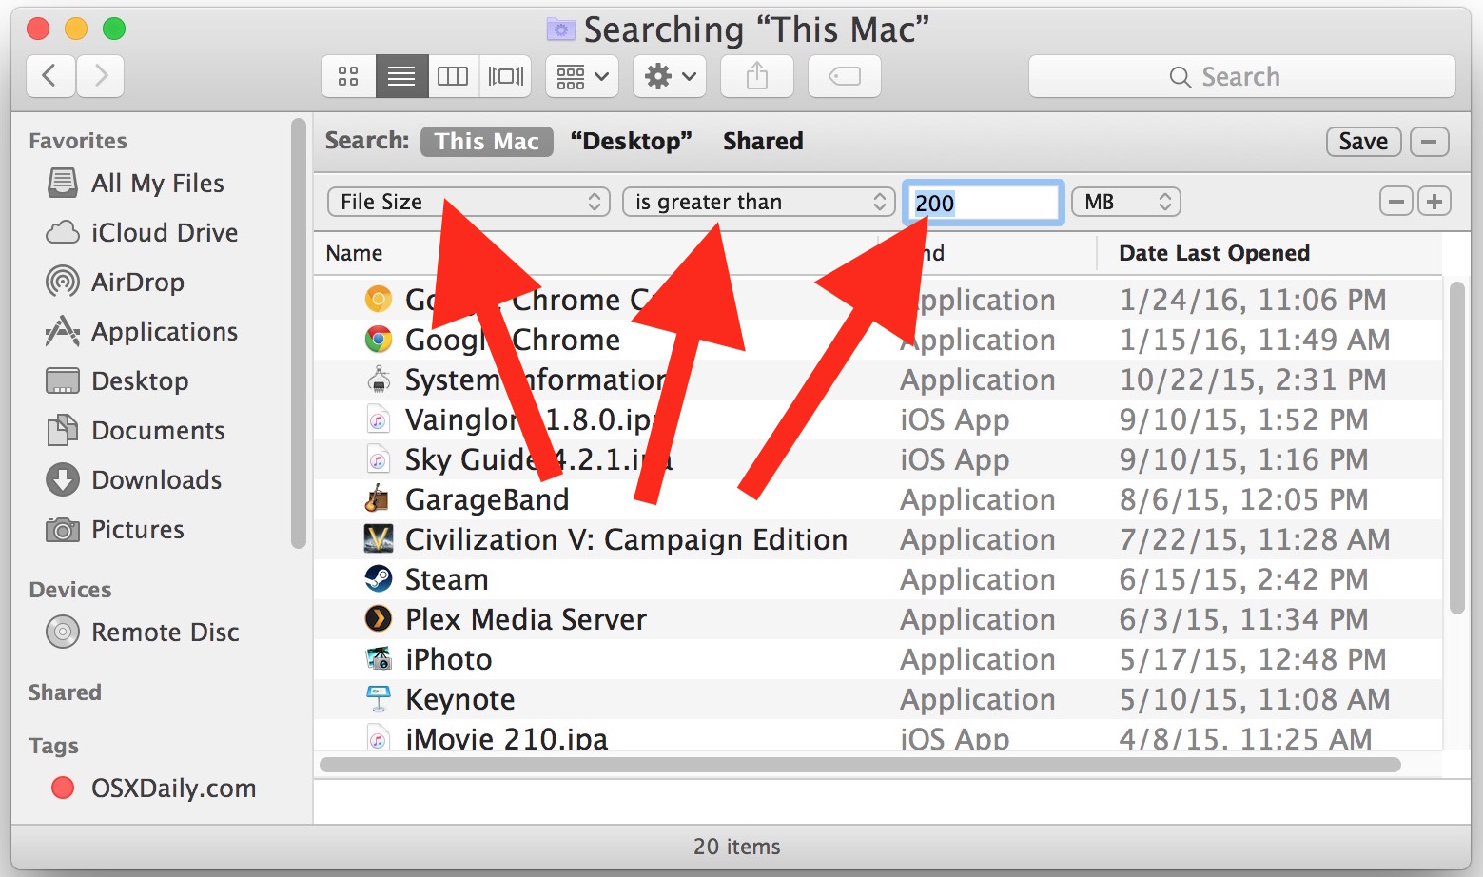Image resolution: width=1483 pixels, height=877 pixels.
Task: Save the current search
Action: point(1363,141)
